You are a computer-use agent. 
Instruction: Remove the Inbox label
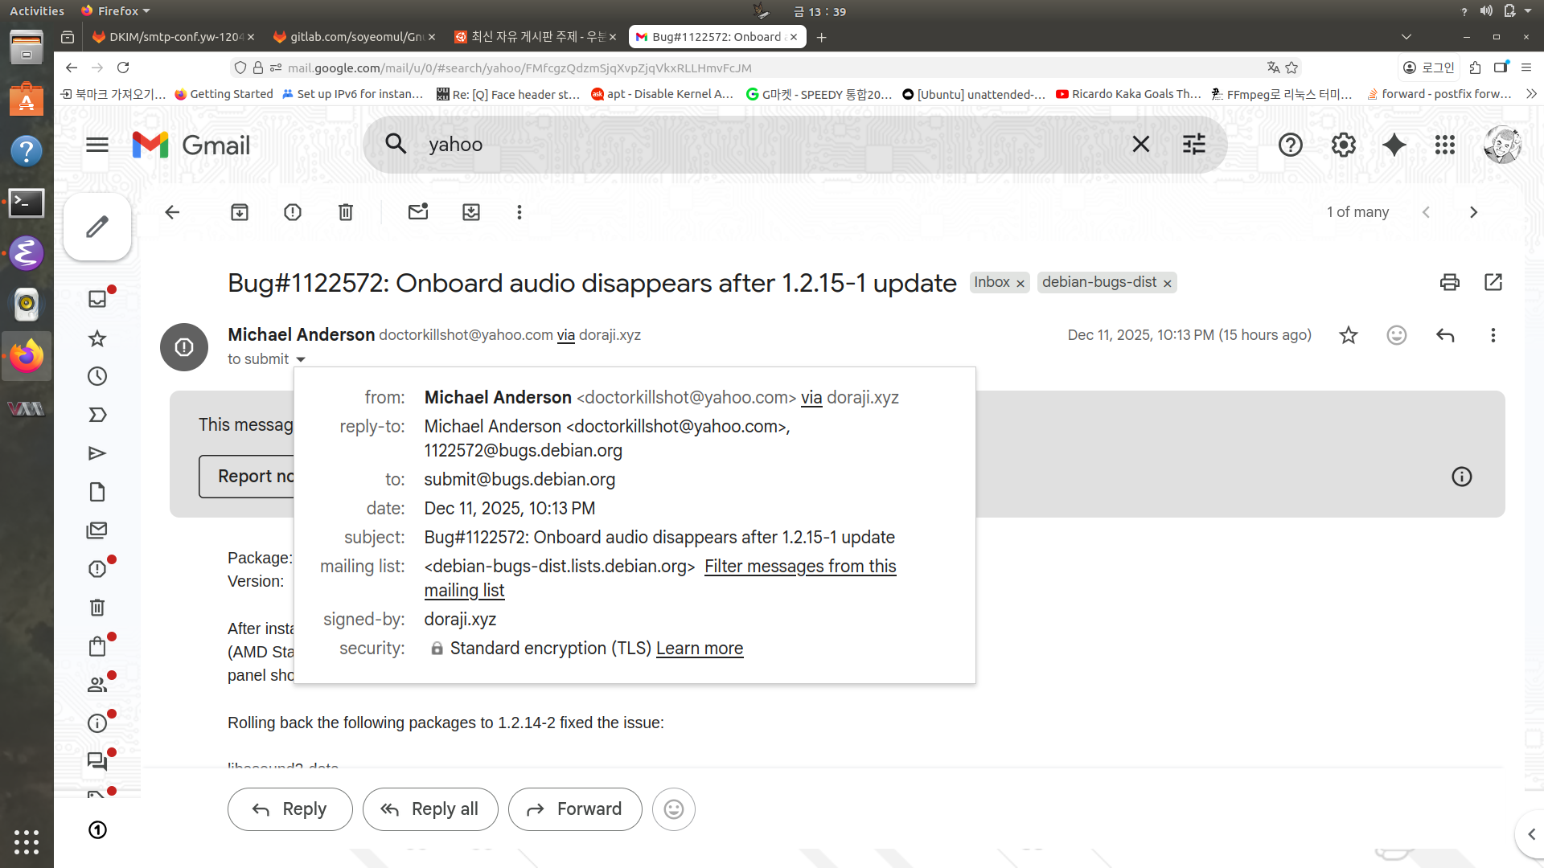click(1020, 284)
